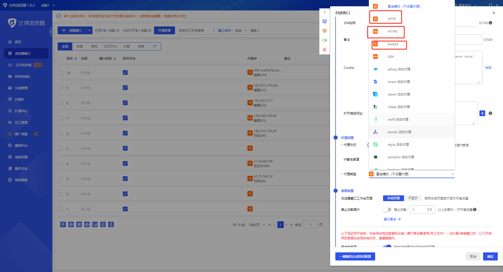Click green switch icon in side strip
Viewport: 503px width, 272px height.
[x=325, y=40]
